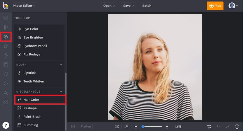
Task: Open the Photo Editor dropdown
Action: pos(24,6)
